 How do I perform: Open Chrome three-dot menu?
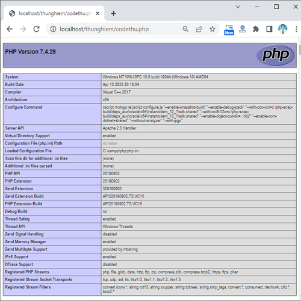pos(296,29)
